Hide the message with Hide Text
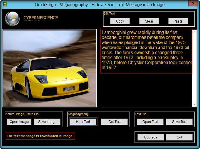The image size is (200, 149). pos(83,122)
